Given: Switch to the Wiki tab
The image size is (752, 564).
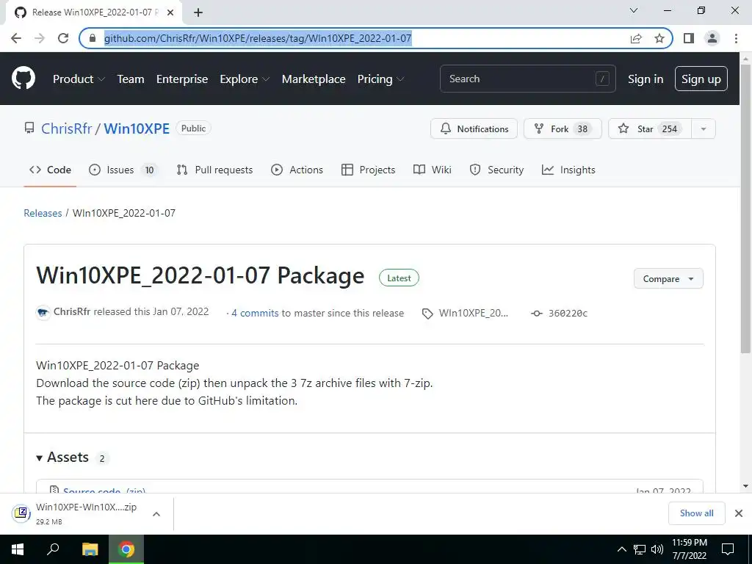Looking at the screenshot, I should tap(432, 170).
